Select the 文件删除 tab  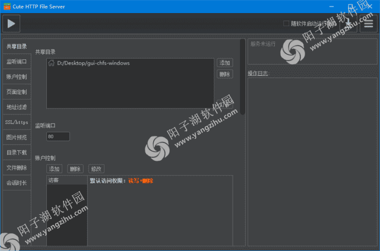17,167
